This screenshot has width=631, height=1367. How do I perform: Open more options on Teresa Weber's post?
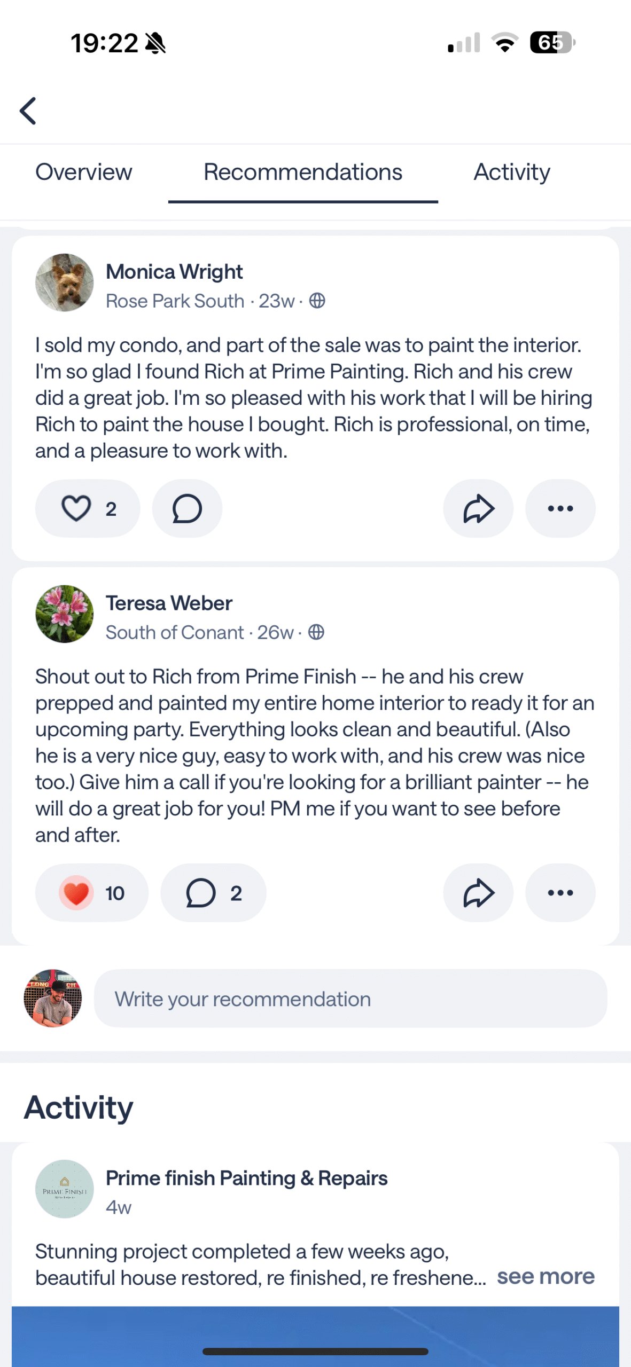[560, 893]
